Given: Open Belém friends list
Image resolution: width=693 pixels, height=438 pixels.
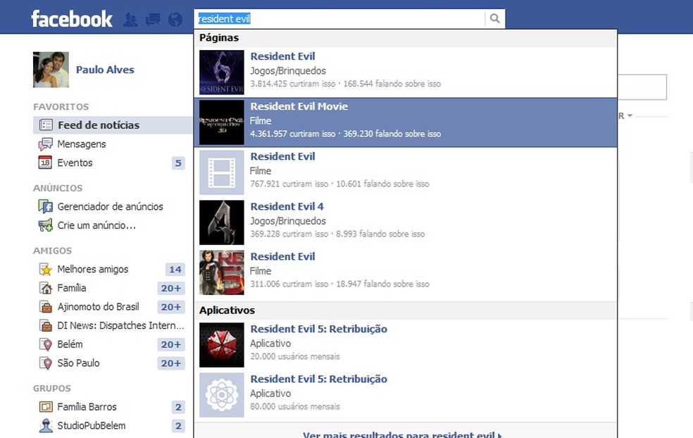Looking at the screenshot, I should 70,344.
